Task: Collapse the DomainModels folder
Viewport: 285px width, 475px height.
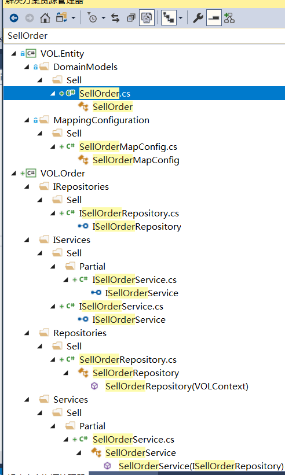Action: 27,67
